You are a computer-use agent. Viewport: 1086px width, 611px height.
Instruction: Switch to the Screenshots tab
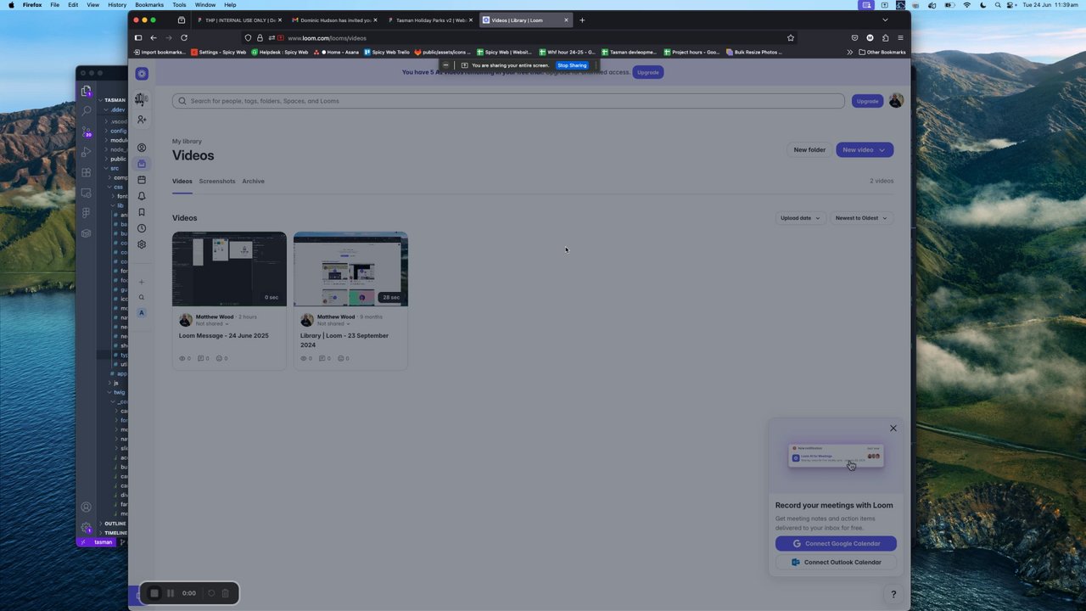point(217,181)
